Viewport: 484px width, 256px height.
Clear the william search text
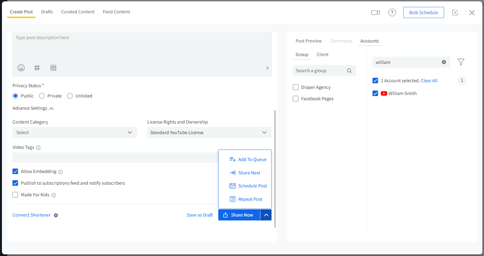pyautogui.click(x=444, y=62)
